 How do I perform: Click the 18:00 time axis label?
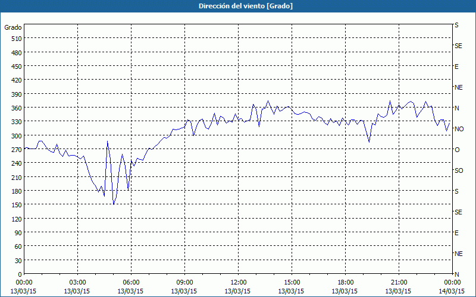pyautogui.click(x=346, y=283)
